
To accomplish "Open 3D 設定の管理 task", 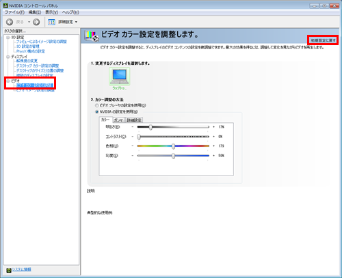I will (x=27, y=46).
